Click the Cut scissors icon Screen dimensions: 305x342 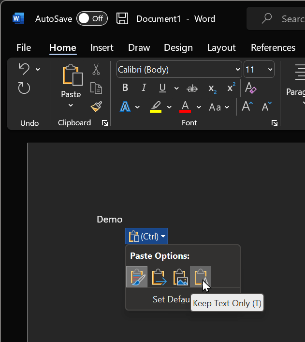point(96,70)
